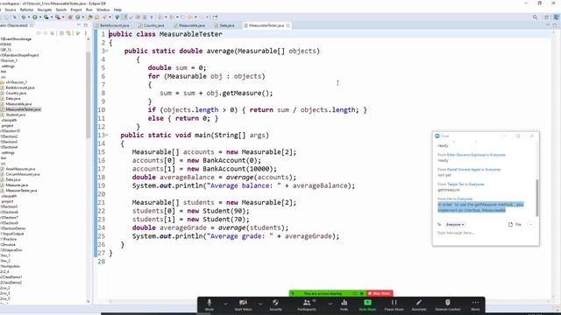Open video options arrow next to Start Video
This screenshot has width=561, height=315.
click(260, 304)
